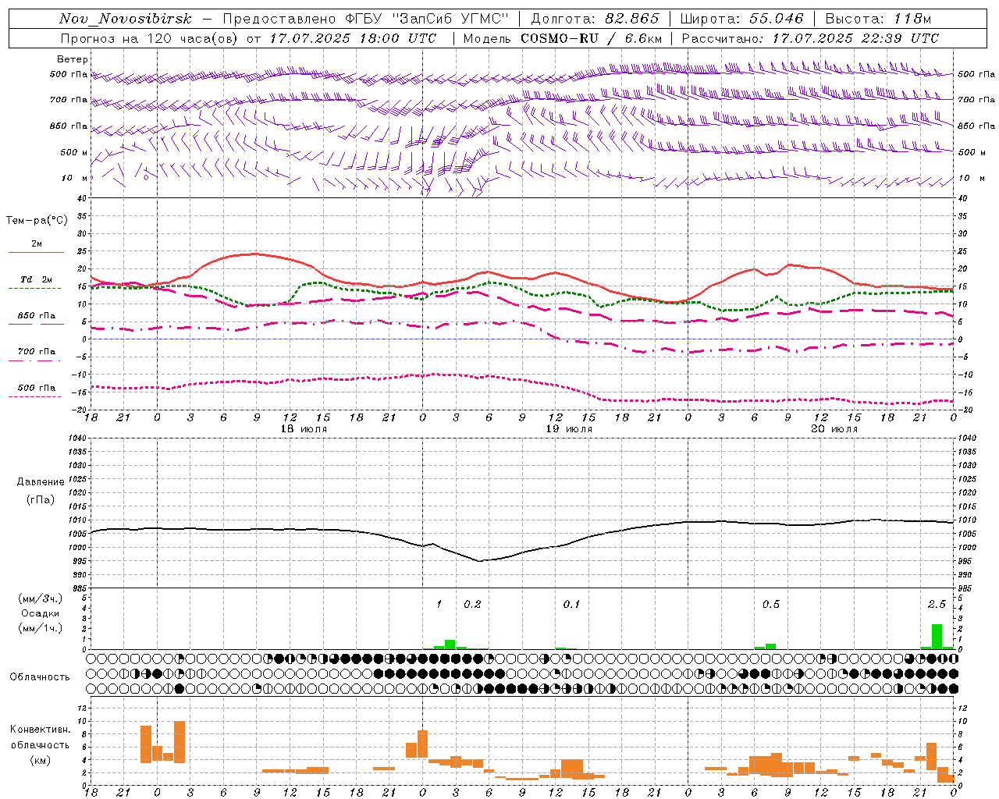
Task: Click the 'Конвективн.' convective cloud label
Action: point(40,730)
